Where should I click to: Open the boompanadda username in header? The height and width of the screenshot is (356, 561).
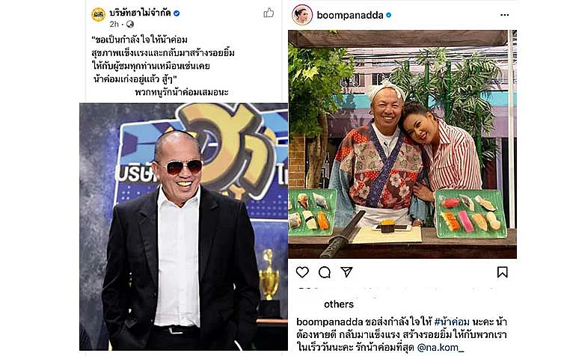(350, 15)
